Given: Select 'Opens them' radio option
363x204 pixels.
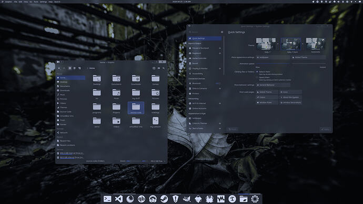Looking at the screenshot, I should (257, 77).
